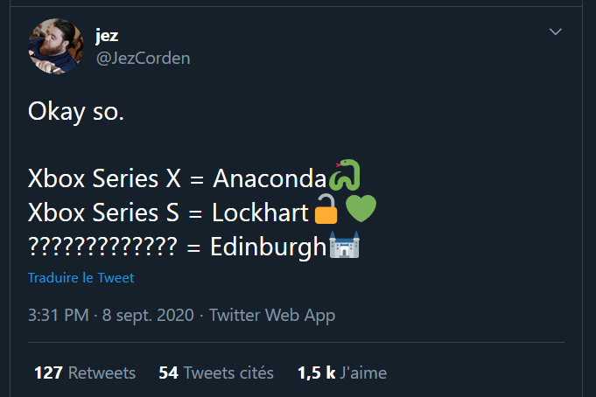Open the tweet options chevron menu
Image resolution: width=596 pixels, height=397 pixels.
pyautogui.click(x=556, y=32)
